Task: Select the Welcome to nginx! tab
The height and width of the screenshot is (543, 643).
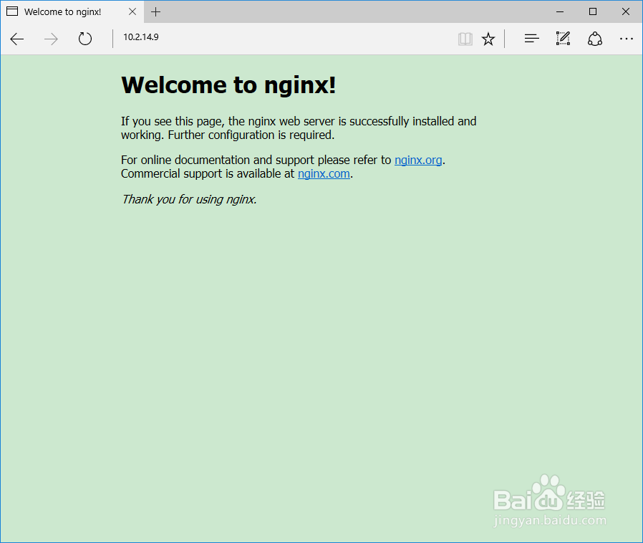Action: tap(72, 11)
